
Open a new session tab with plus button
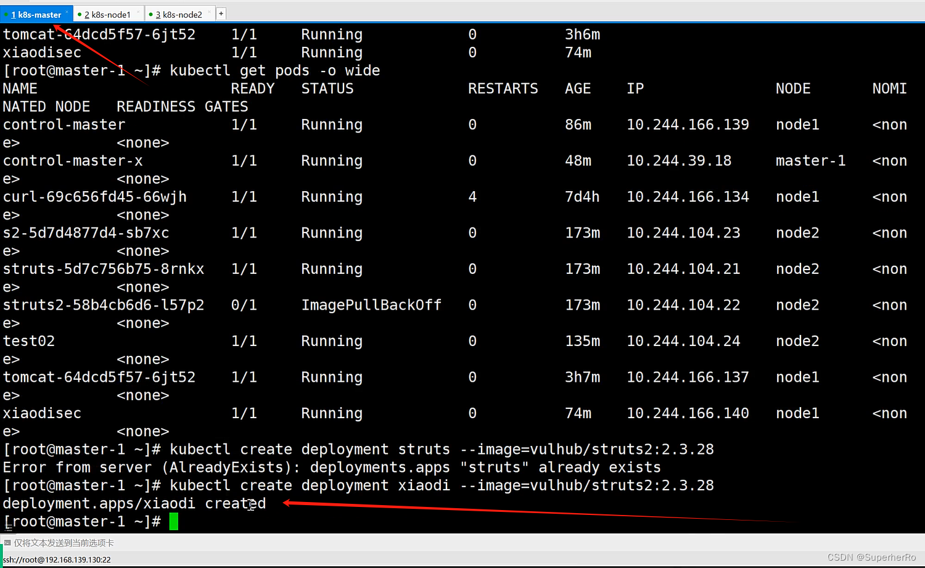click(221, 14)
